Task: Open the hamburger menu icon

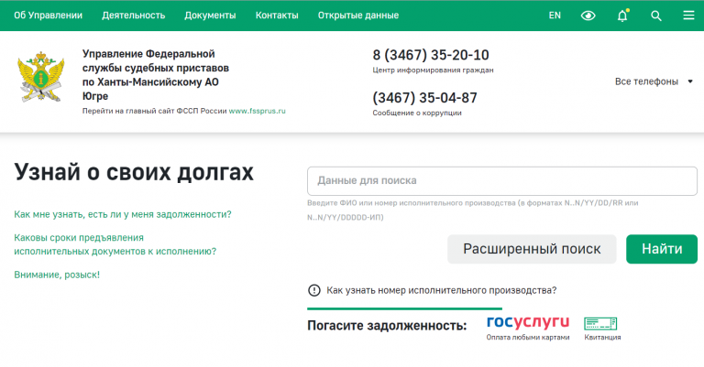Action: point(688,16)
